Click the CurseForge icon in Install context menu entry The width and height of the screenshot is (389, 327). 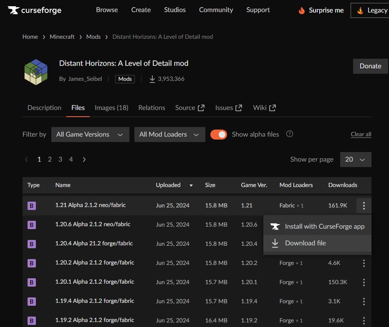click(275, 226)
